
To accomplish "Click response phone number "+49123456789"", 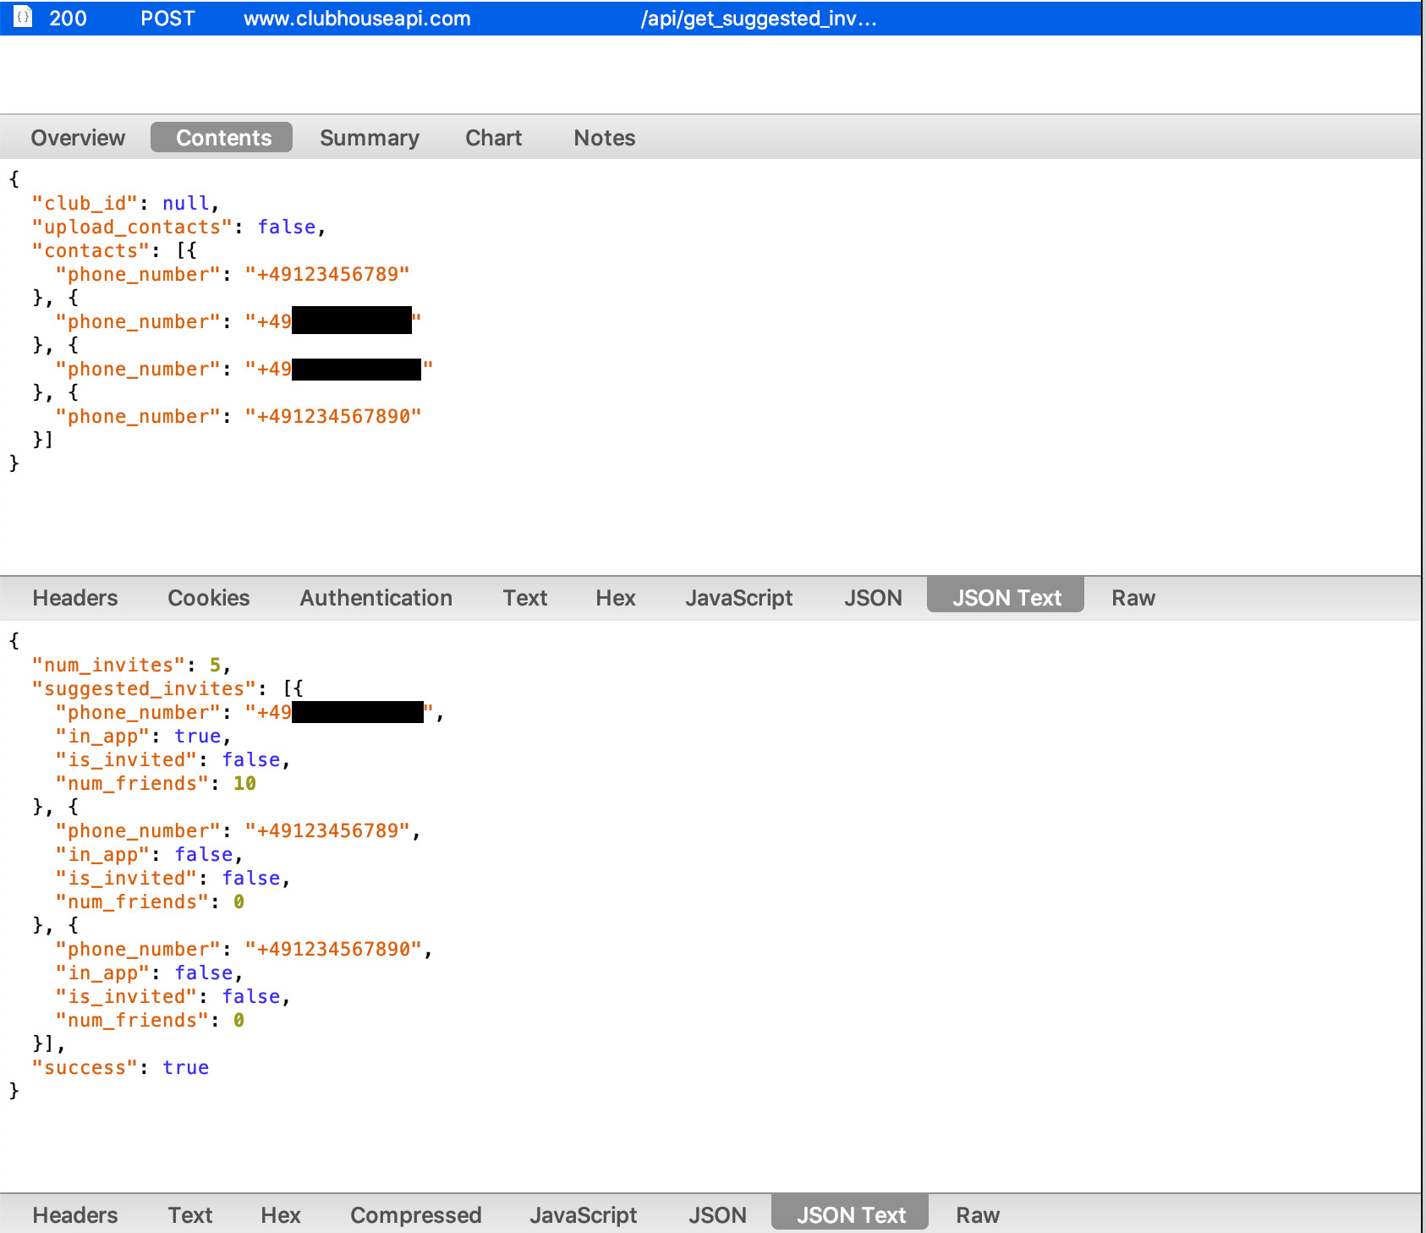I will pos(327,831).
